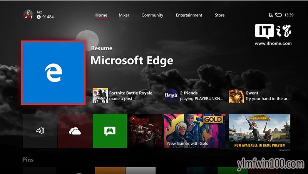
Task: Open Jez's profile avatar
Action: [x=28, y=15]
